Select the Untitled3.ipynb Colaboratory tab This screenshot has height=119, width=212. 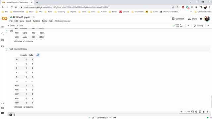click(x=17, y=2)
